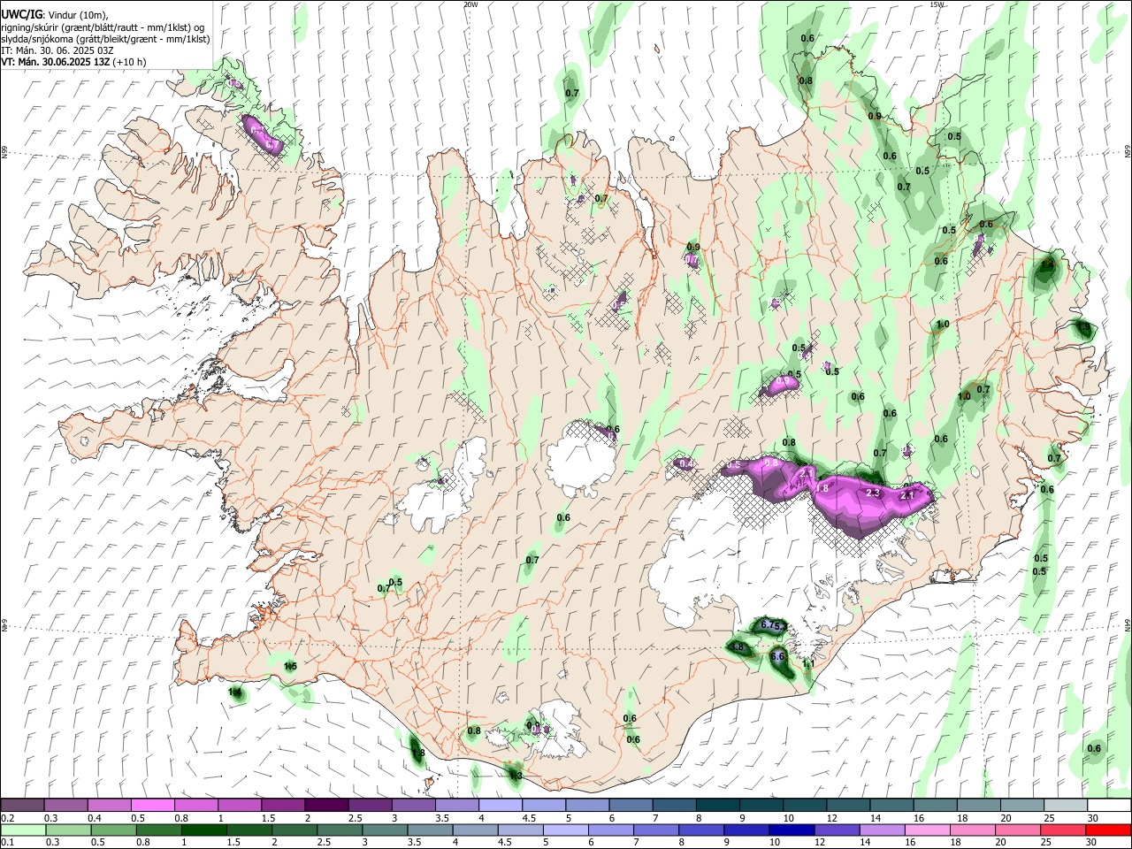
Task: Pick the violet 14 swatch in the bottom scale
Action: (880, 830)
